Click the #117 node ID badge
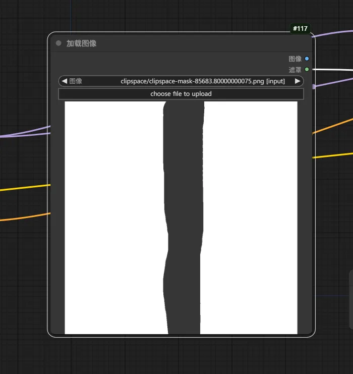This screenshot has height=374, width=353. [x=300, y=29]
